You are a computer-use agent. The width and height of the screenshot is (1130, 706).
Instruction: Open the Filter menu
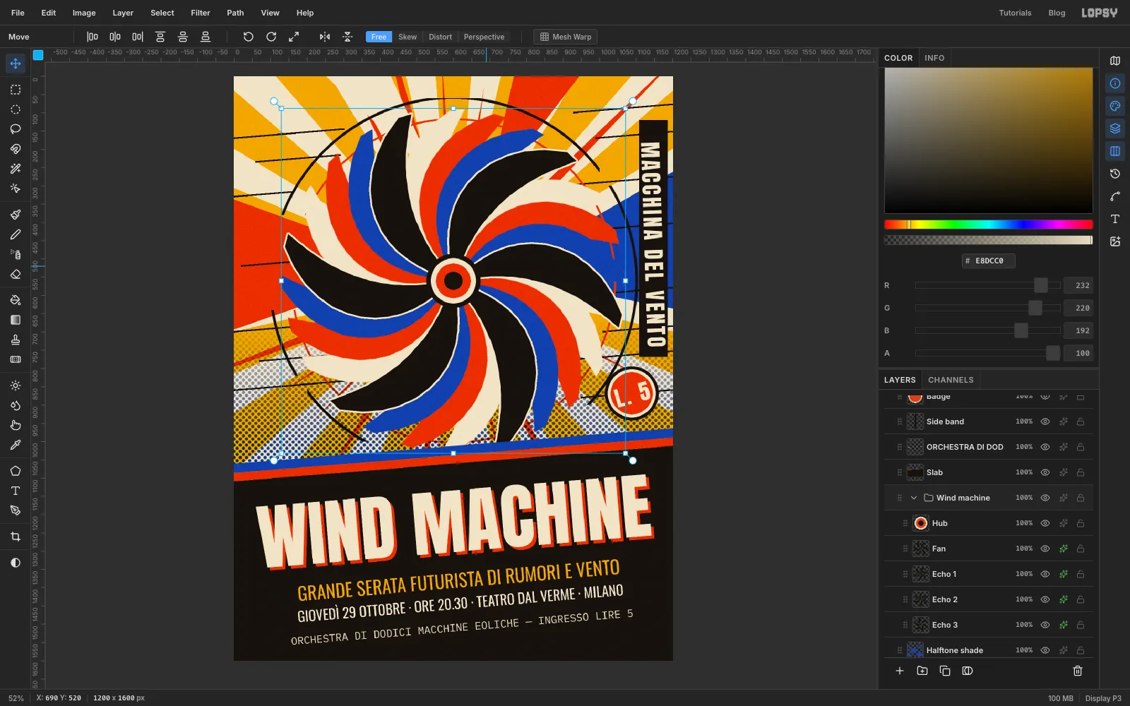click(x=201, y=13)
